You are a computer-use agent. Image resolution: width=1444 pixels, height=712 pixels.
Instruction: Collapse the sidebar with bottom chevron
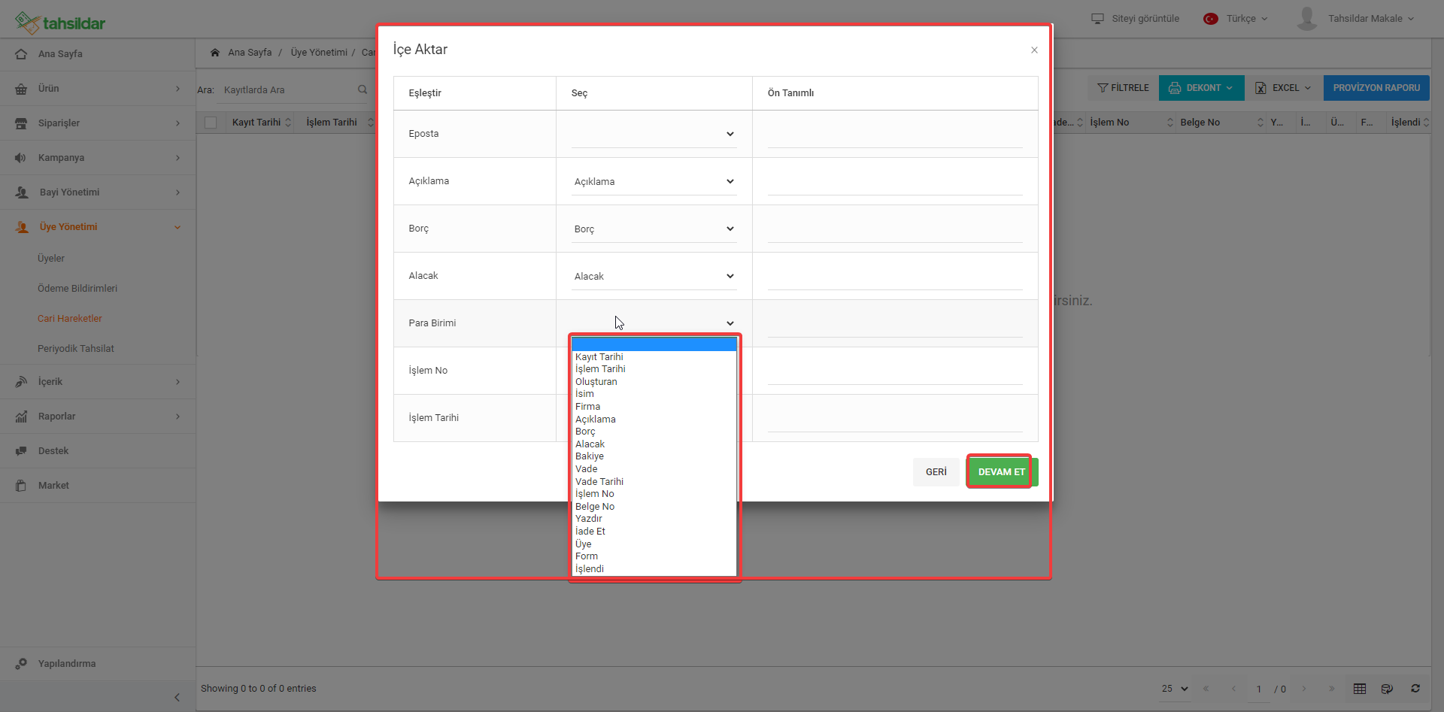[x=177, y=698]
